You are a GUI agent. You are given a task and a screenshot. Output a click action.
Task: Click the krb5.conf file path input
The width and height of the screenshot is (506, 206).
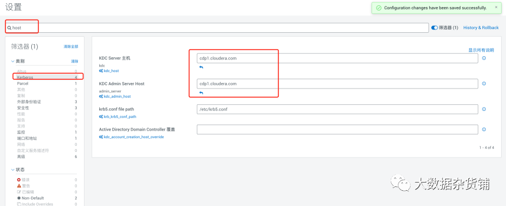[337, 109]
